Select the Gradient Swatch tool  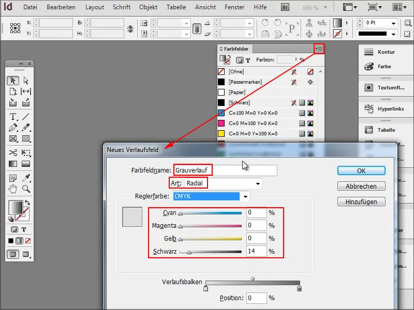[x=12, y=164]
